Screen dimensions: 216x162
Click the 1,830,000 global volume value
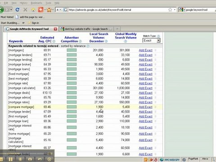tap(123, 88)
